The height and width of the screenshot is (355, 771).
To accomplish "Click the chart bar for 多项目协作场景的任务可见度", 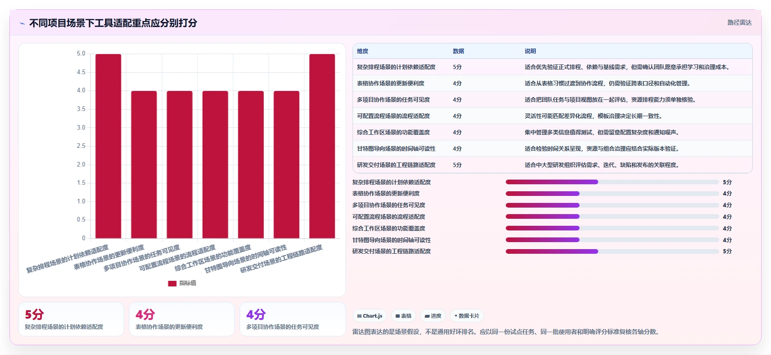I will (179, 165).
